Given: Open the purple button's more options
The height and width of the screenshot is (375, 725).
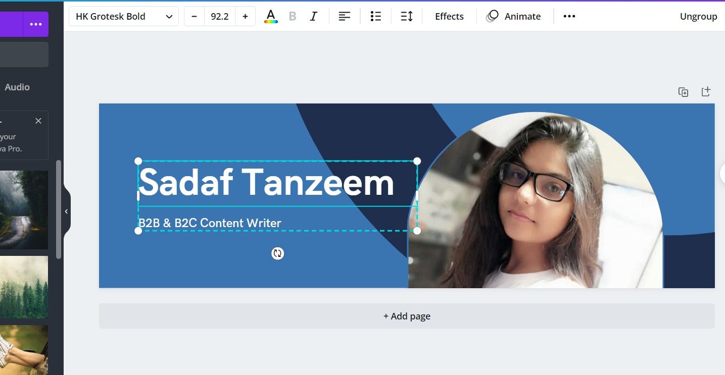Looking at the screenshot, I should pos(36,24).
